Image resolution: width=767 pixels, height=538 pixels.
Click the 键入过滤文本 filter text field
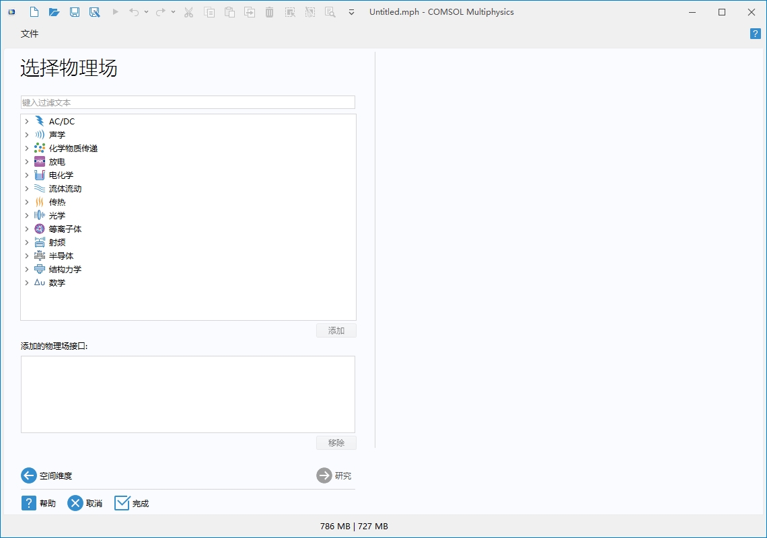[x=188, y=102]
